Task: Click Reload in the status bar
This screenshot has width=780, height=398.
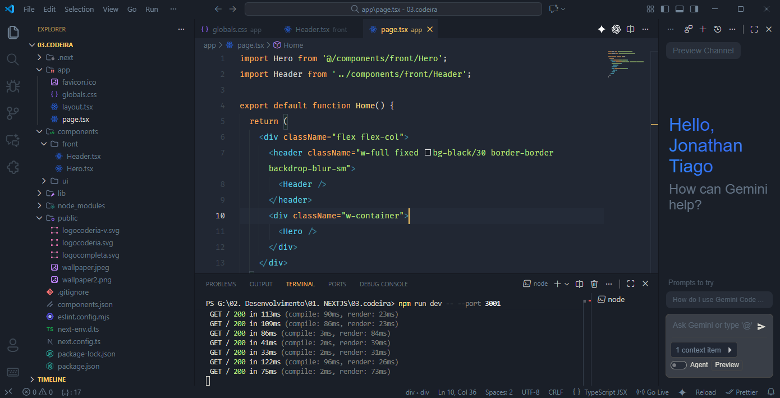Action: click(705, 392)
